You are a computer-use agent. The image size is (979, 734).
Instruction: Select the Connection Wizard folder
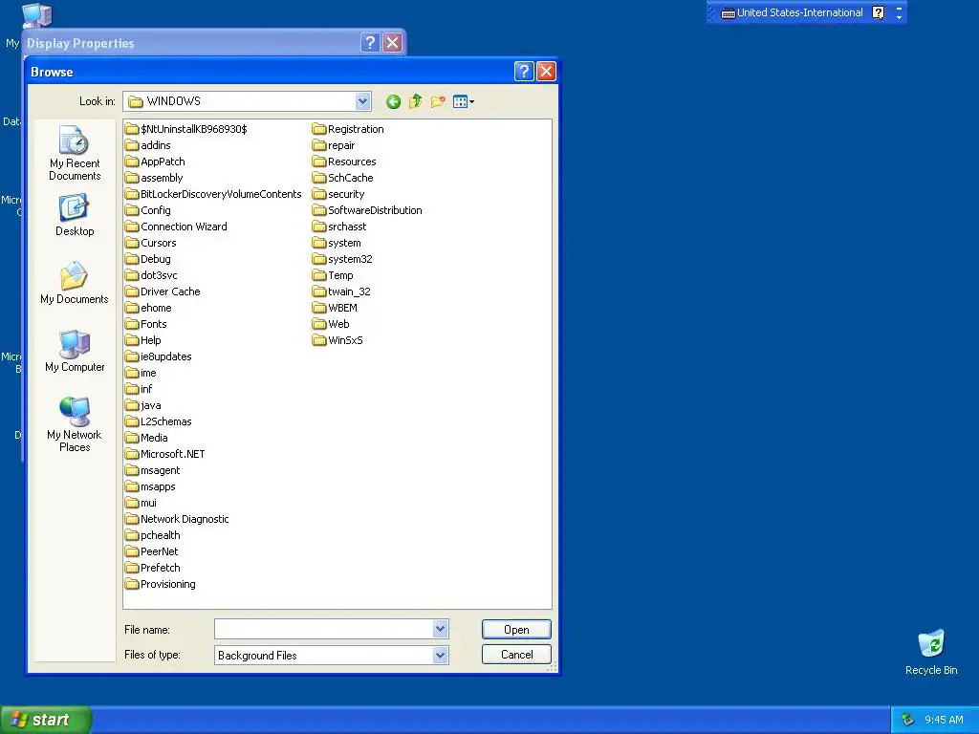coord(176,227)
